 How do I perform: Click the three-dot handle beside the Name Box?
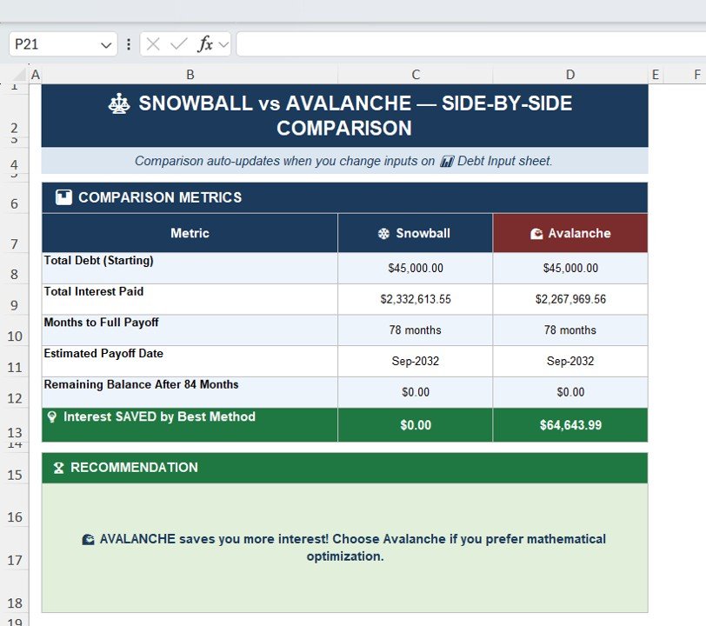click(129, 44)
